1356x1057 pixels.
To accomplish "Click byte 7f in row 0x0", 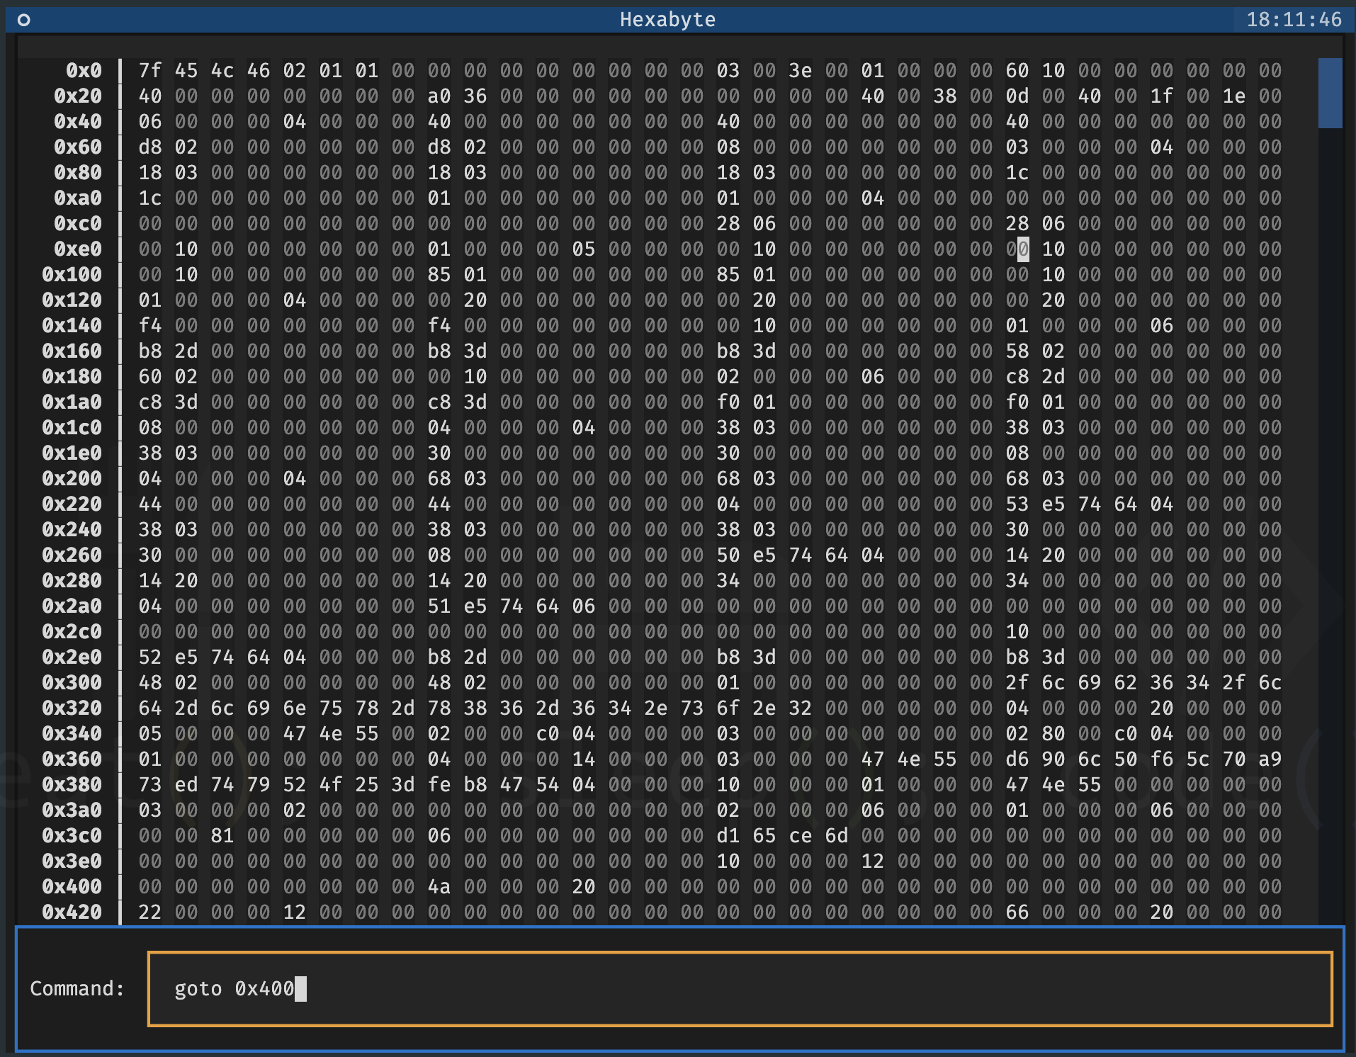I will (150, 70).
